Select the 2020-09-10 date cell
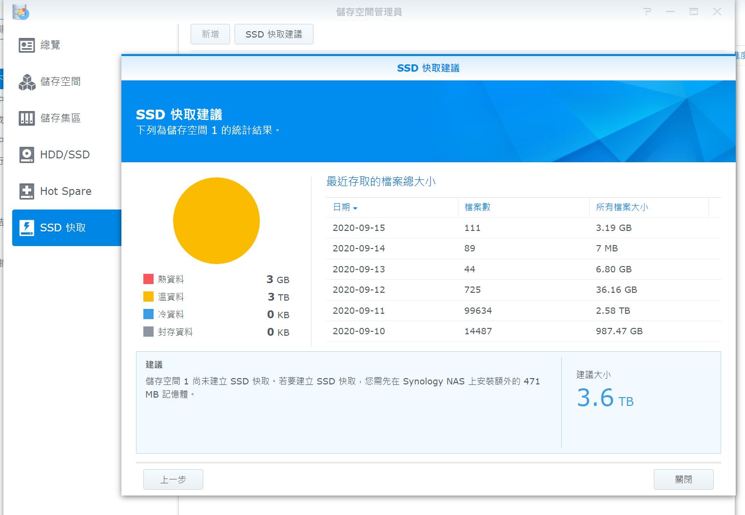Screen dimensions: 745x515 [359, 331]
